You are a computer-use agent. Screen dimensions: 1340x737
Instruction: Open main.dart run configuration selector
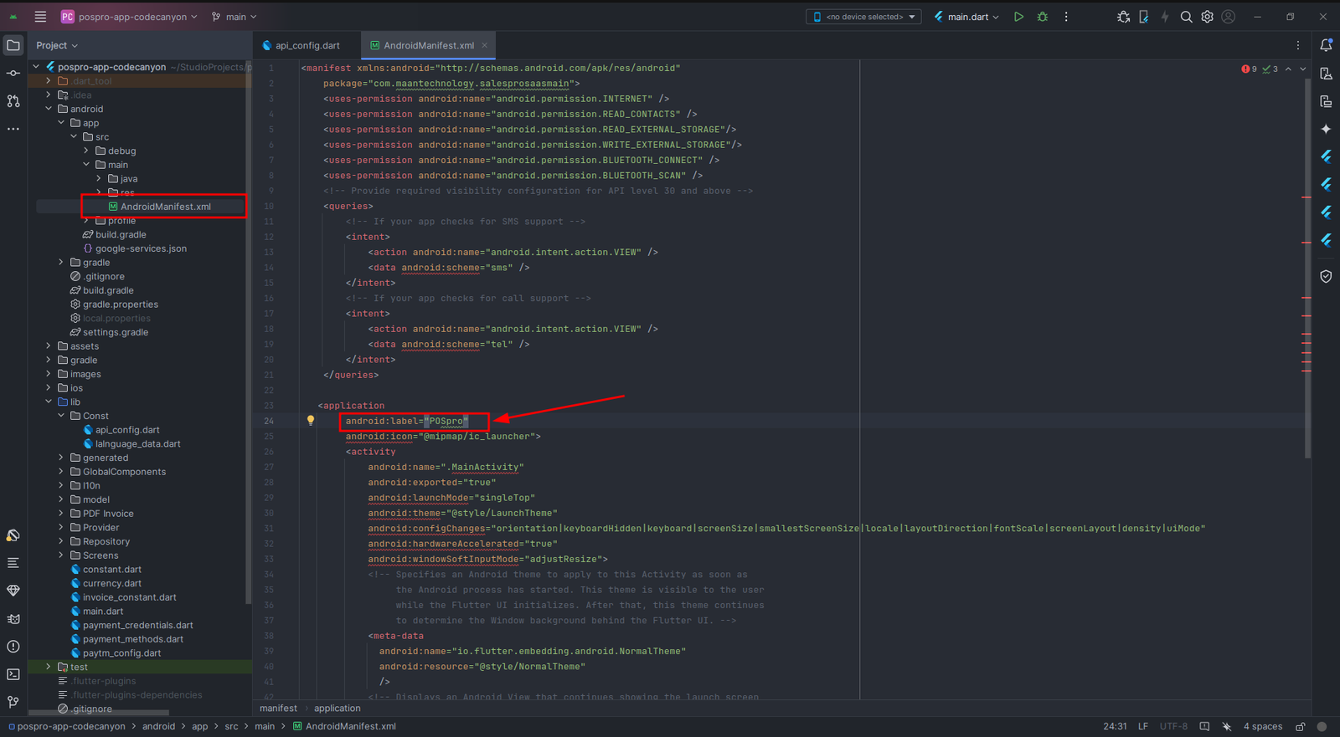point(967,17)
